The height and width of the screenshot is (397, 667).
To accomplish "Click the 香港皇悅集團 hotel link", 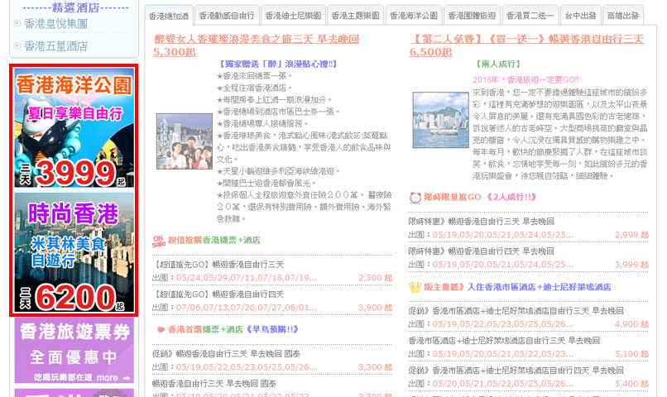I will 55,25.
